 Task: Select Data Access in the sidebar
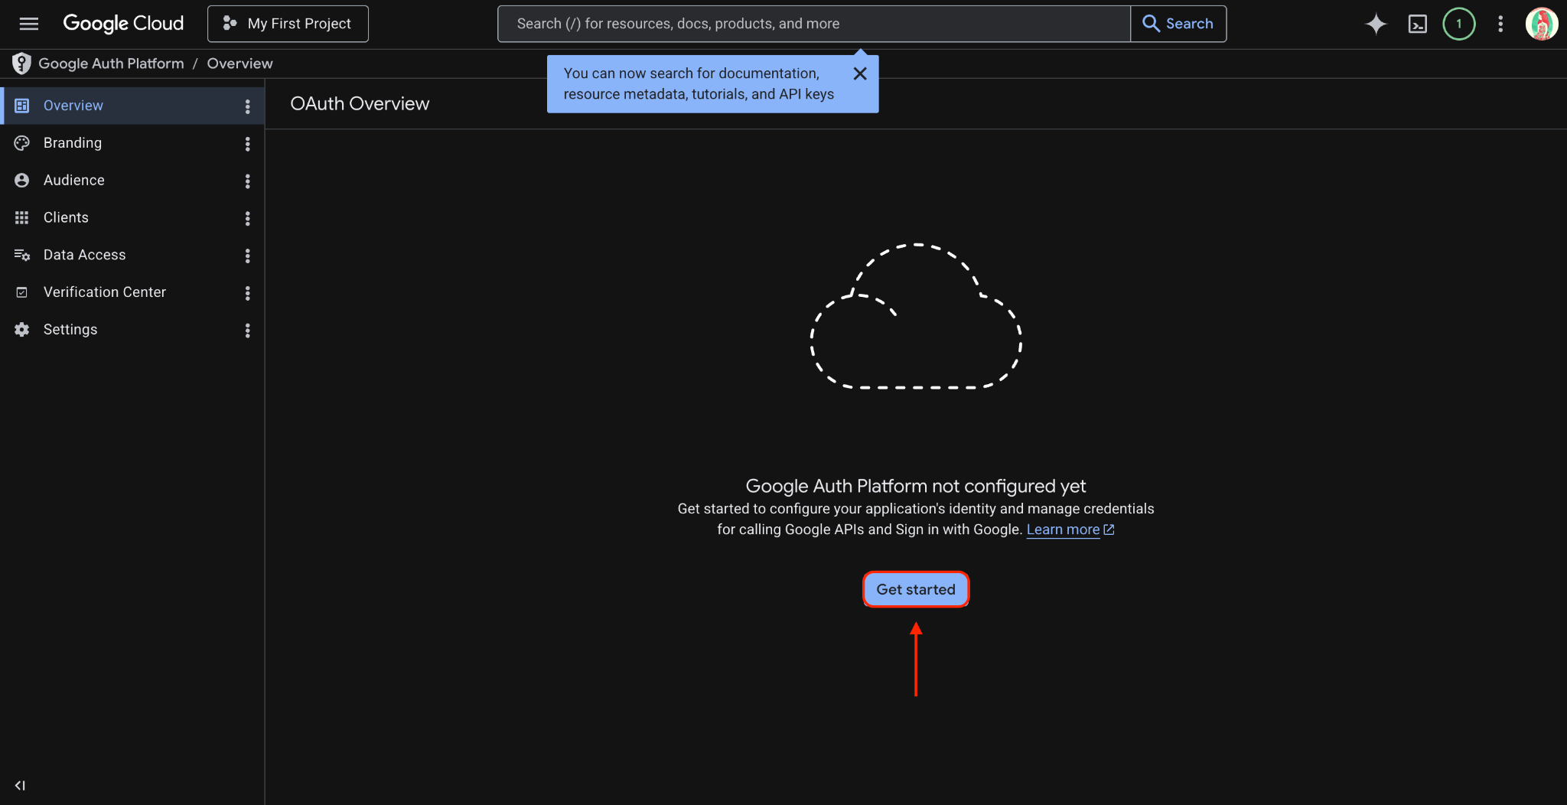(x=132, y=255)
